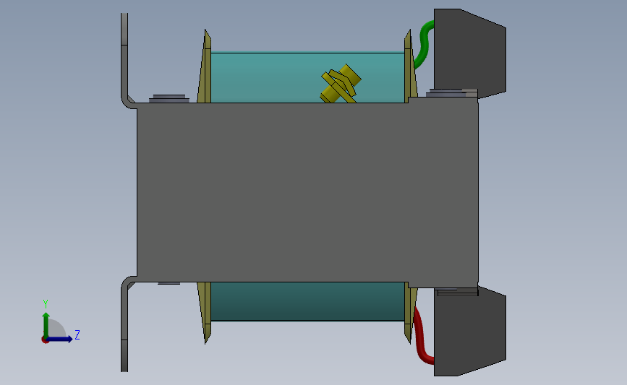Viewport: 627px width, 385px height.
Task: Select the yellow screw terminal on the coil
Action: coord(341,84)
